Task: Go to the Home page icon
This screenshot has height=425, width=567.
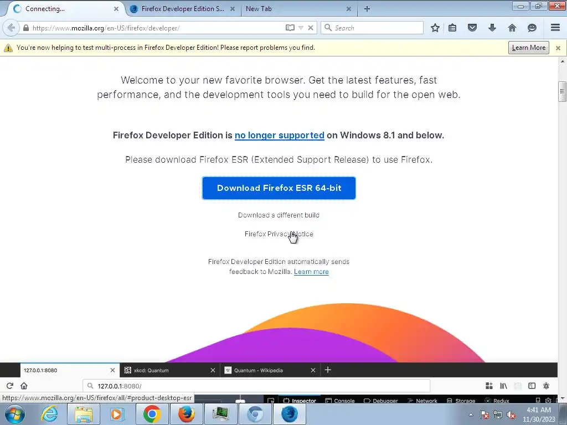Action: [512, 28]
